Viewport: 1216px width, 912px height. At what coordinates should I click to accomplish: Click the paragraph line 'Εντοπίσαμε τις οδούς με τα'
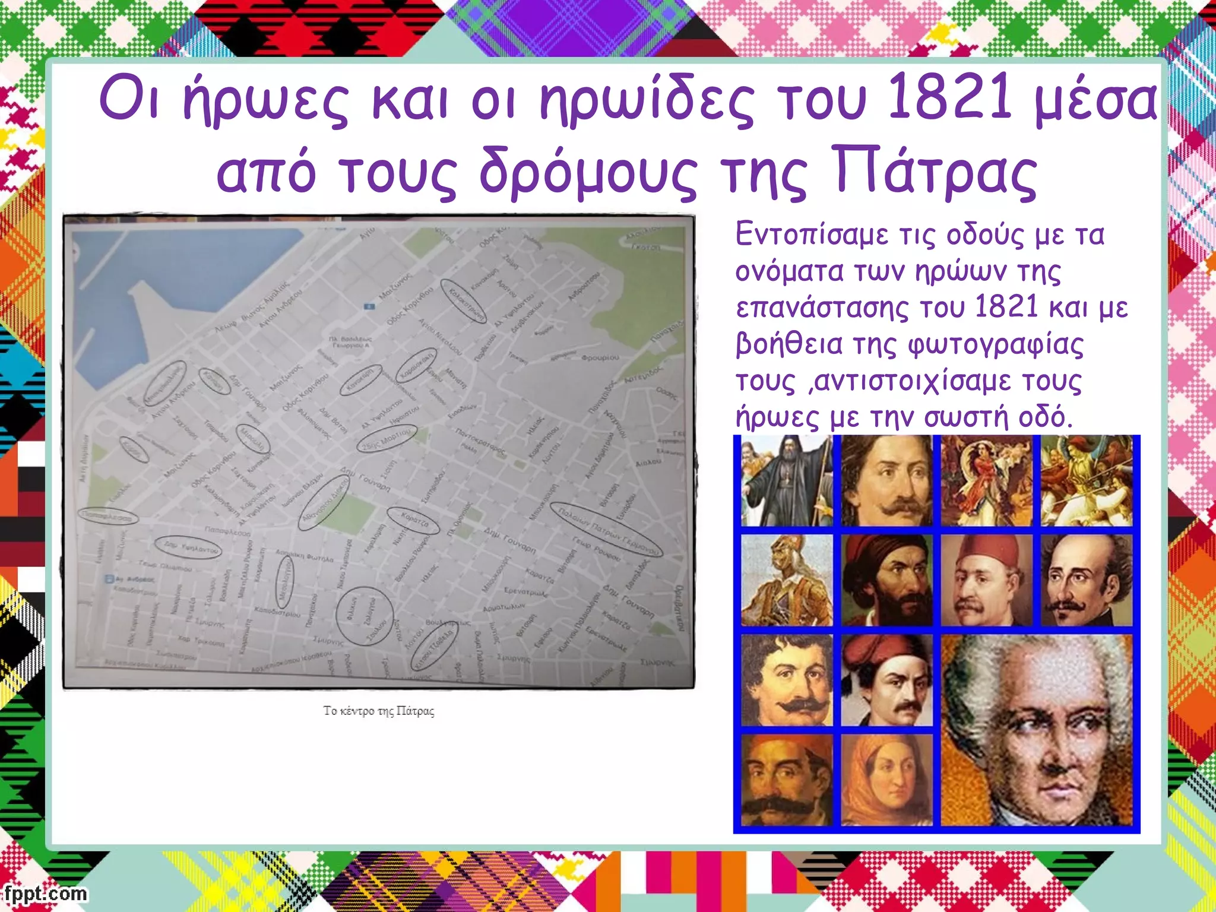pyautogui.click(x=920, y=235)
